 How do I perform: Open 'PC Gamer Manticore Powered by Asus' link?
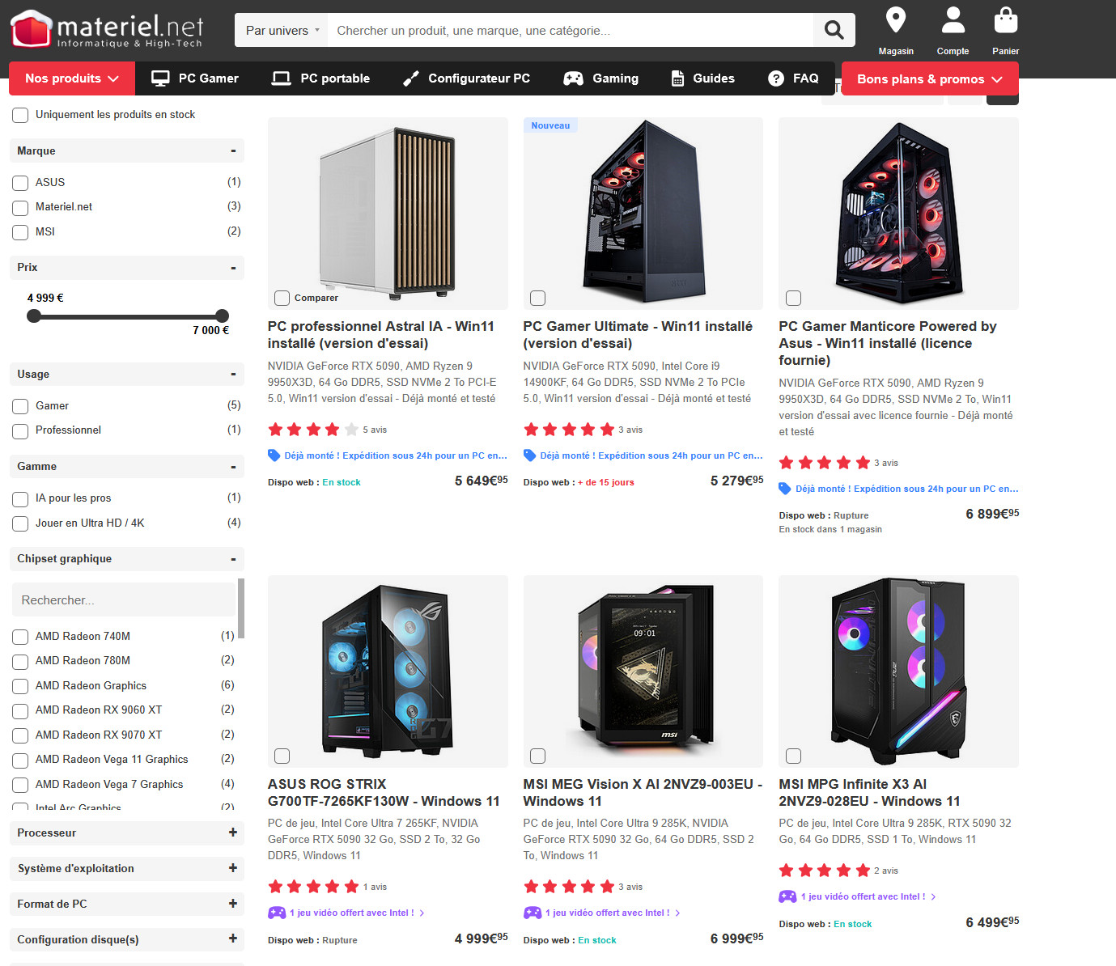tap(888, 343)
